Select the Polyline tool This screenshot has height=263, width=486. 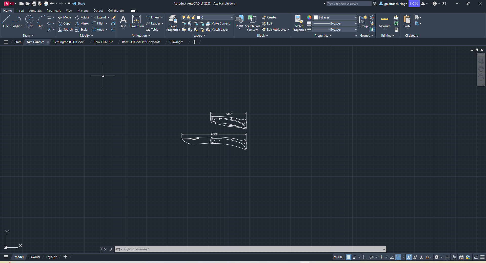[17, 21]
